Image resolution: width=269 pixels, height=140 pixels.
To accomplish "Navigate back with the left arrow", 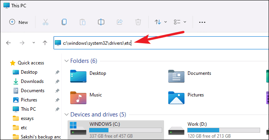I will pos(8,43).
